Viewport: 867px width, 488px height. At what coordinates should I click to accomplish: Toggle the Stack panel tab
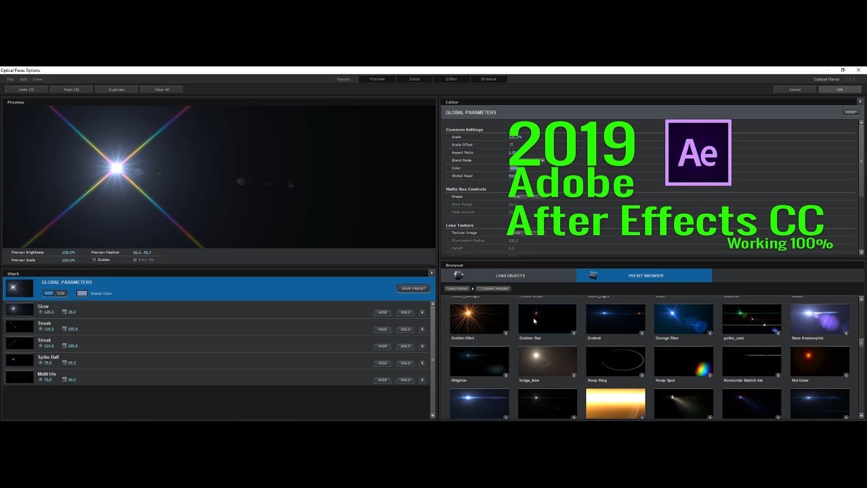(415, 79)
